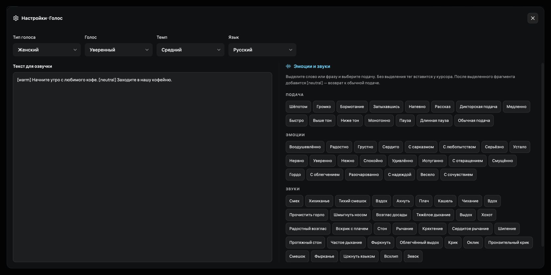Insert the Шёпотом delivery tag
Image resolution: width=551 pixels, height=275 pixels.
click(x=298, y=107)
